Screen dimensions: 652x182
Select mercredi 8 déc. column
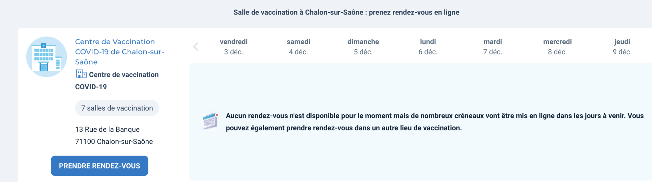[558, 47]
